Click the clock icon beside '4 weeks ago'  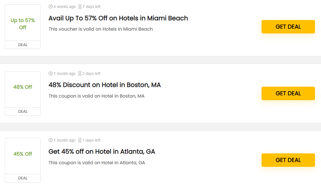[x=51, y=7]
